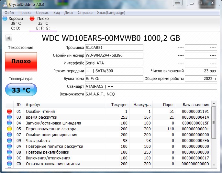222x173 pixels.
Task: Click the Raw-значения column header
Action: (194, 105)
